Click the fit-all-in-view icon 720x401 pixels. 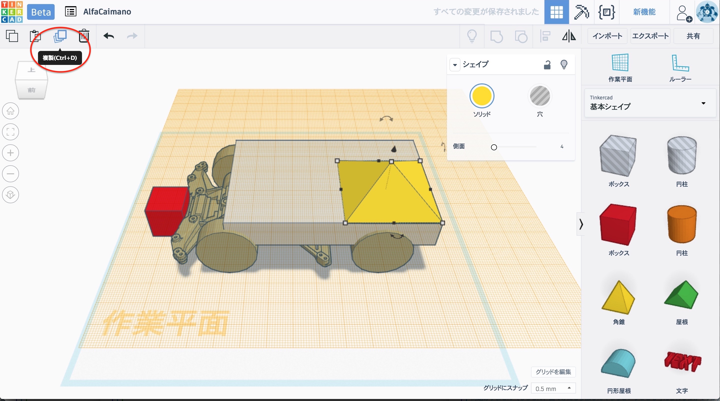[10, 132]
